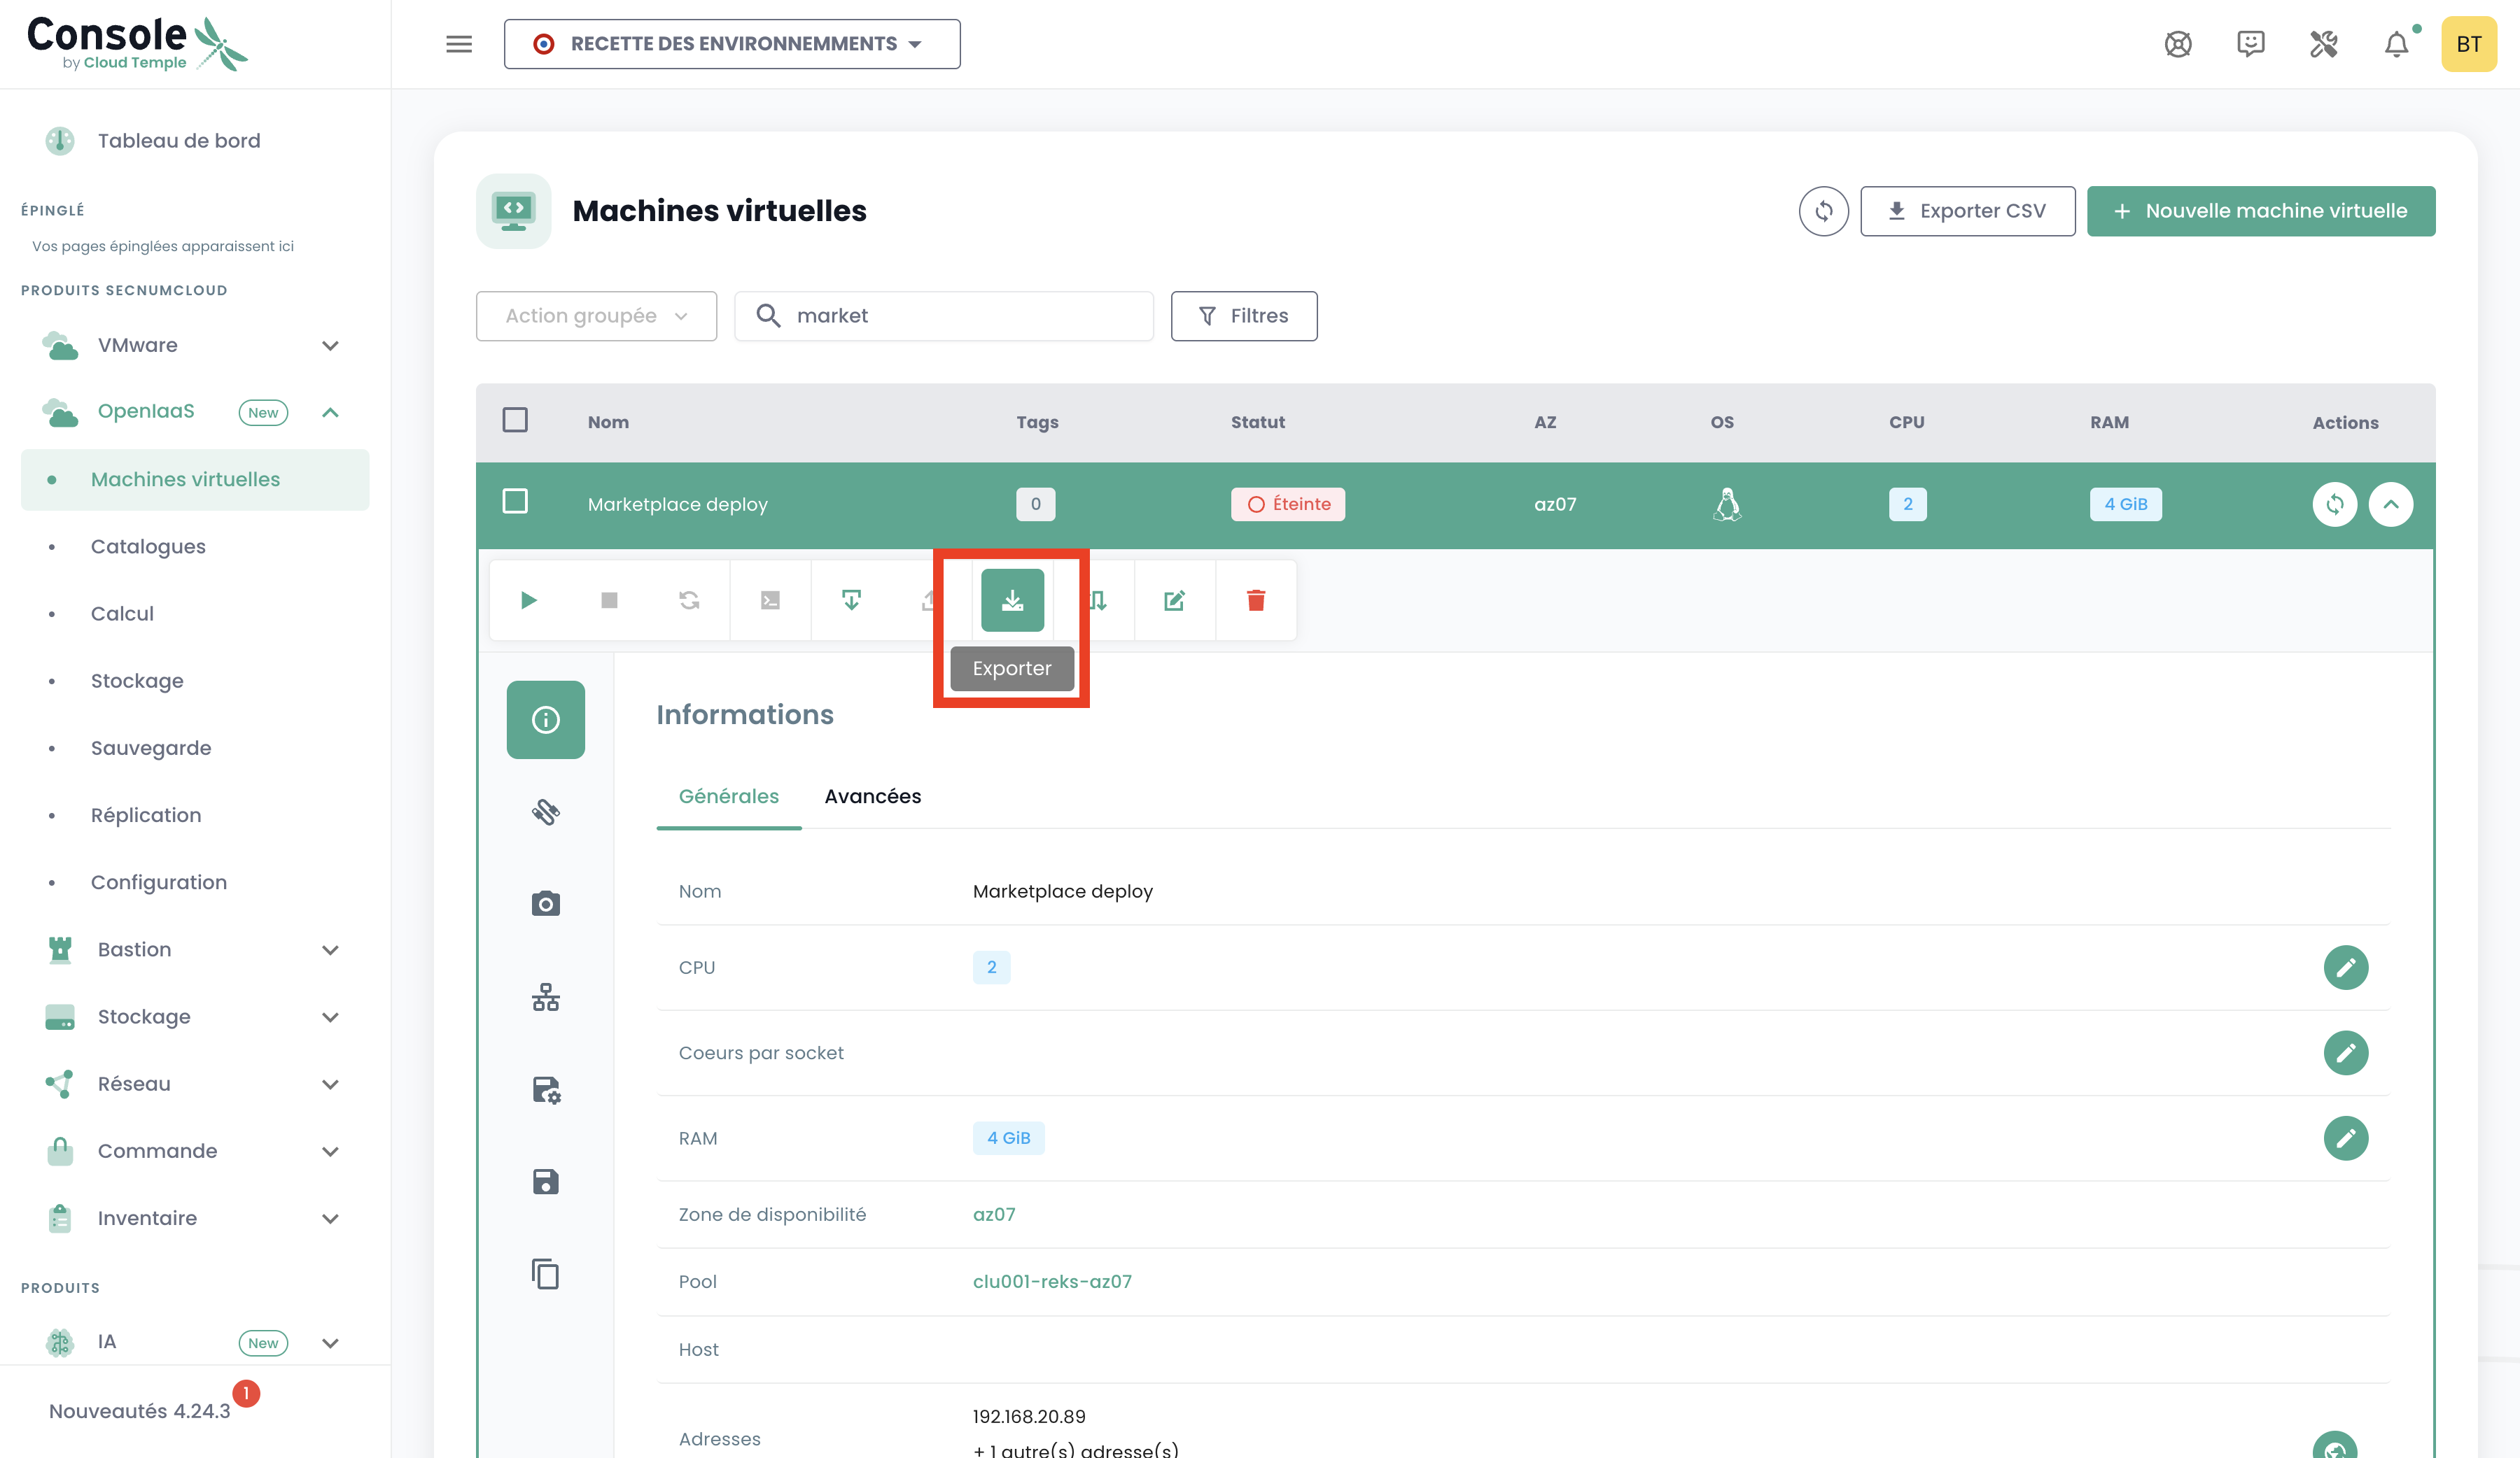Open Catalogues in the OpenIaaS menu

point(148,546)
